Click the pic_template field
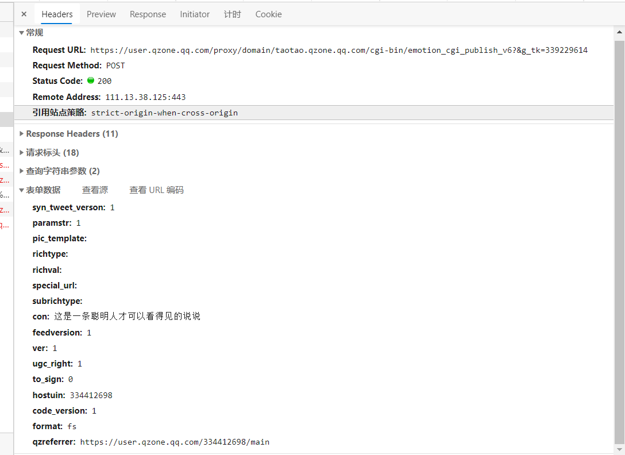This screenshot has height=455, width=625. [x=59, y=238]
